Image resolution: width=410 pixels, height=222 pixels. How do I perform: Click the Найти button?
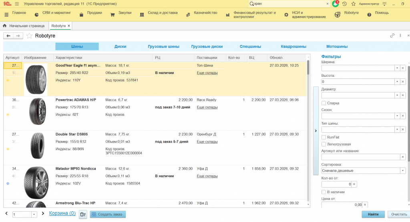point(373,214)
